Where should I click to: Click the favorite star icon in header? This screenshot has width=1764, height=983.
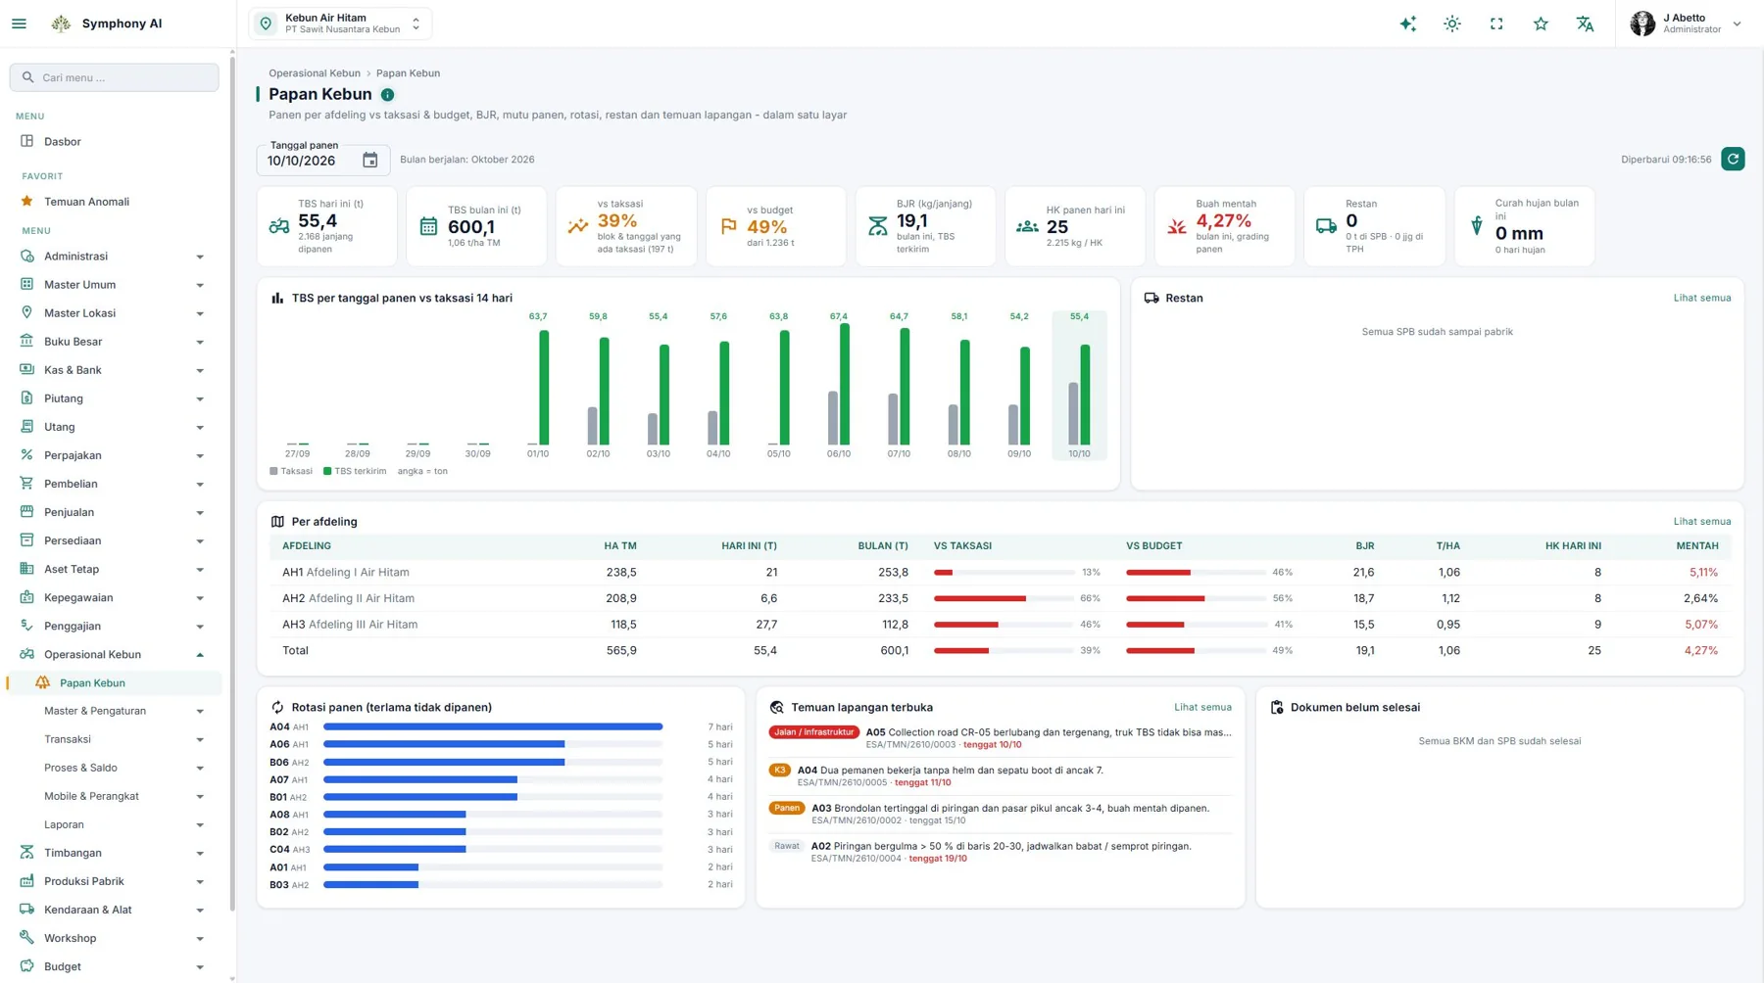tap(1541, 23)
